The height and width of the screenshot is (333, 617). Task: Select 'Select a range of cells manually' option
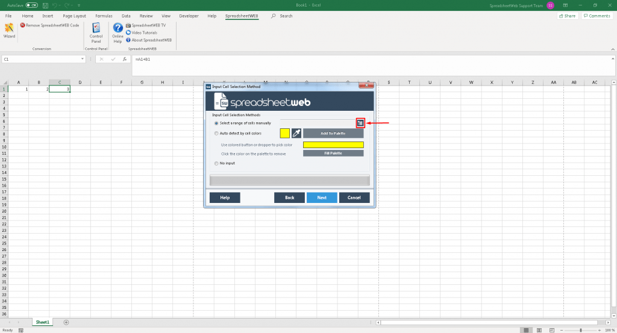point(216,123)
